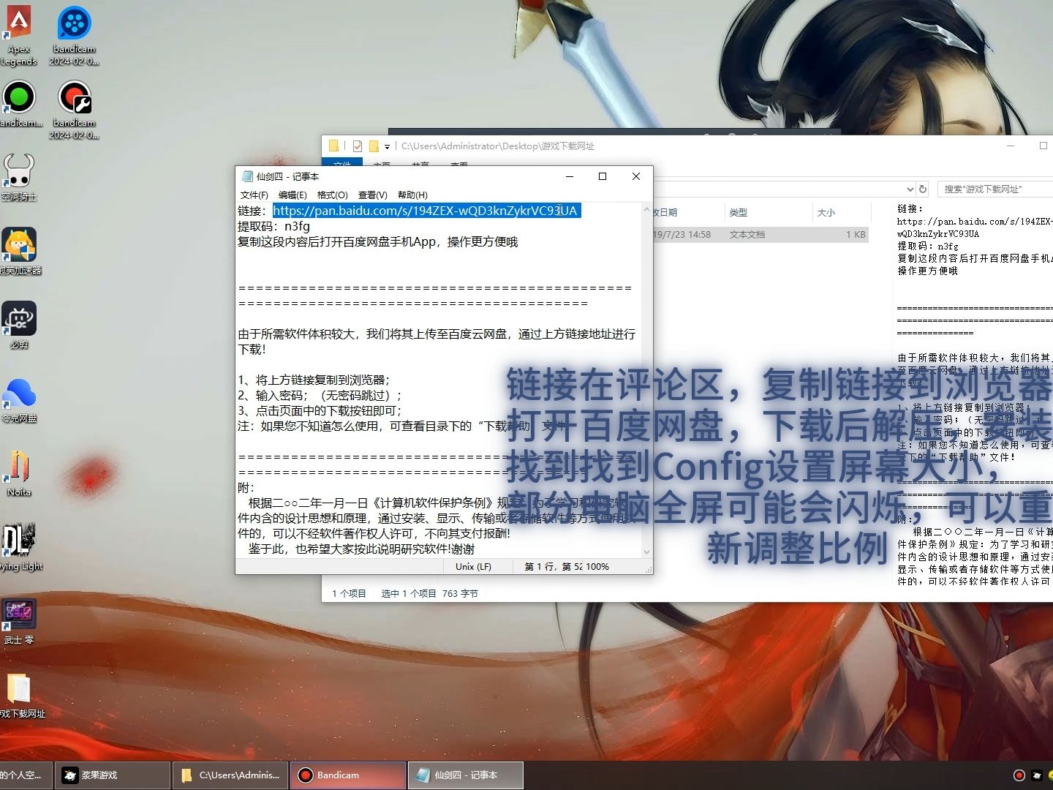Expand the Explorer address history dropdown
1053x790 pixels.
(910, 189)
